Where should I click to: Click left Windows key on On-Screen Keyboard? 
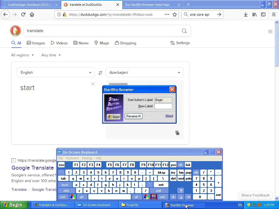(72, 197)
